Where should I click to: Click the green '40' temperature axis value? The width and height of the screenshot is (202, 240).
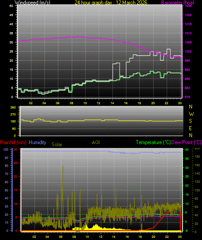(x=187, y=150)
